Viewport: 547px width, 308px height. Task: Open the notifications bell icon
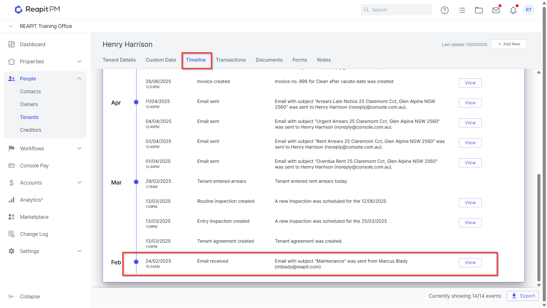click(513, 10)
